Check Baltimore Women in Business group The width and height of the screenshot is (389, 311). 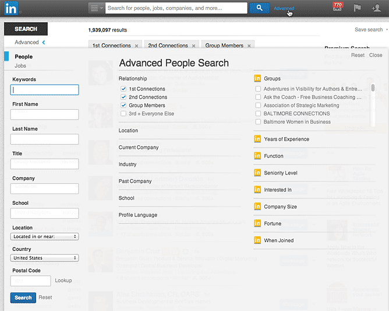pyautogui.click(x=258, y=122)
